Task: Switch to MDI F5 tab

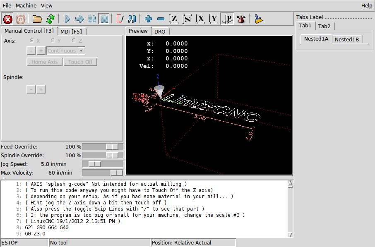Action: point(71,31)
